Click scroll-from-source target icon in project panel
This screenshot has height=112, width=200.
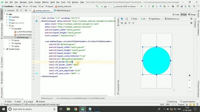17,10
